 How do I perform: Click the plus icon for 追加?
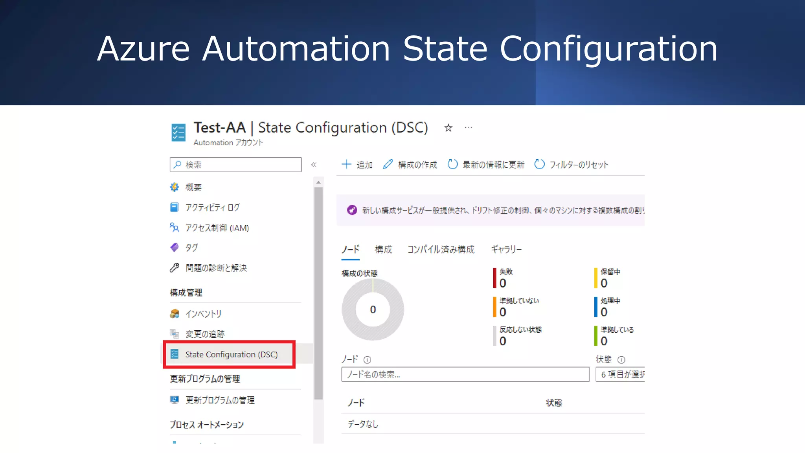(x=346, y=164)
